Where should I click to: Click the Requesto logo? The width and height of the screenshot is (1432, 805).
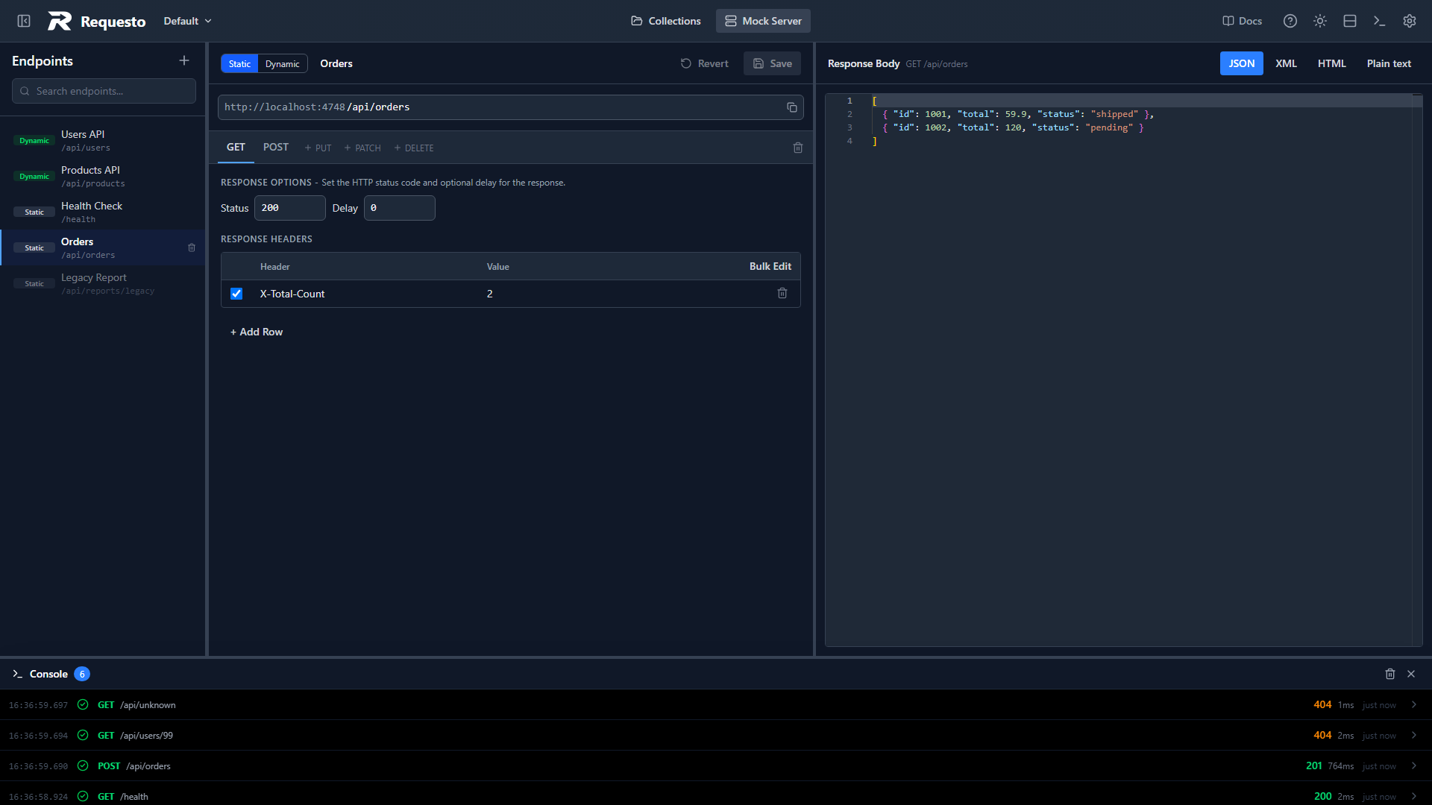(97, 21)
